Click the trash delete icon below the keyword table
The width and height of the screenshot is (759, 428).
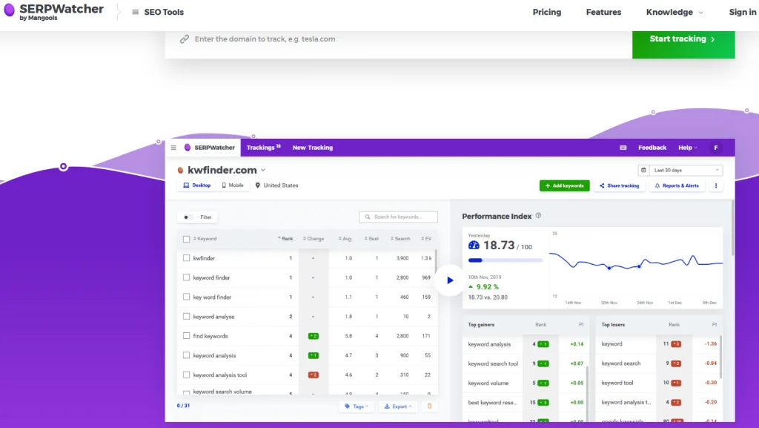pyautogui.click(x=429, y=406)
